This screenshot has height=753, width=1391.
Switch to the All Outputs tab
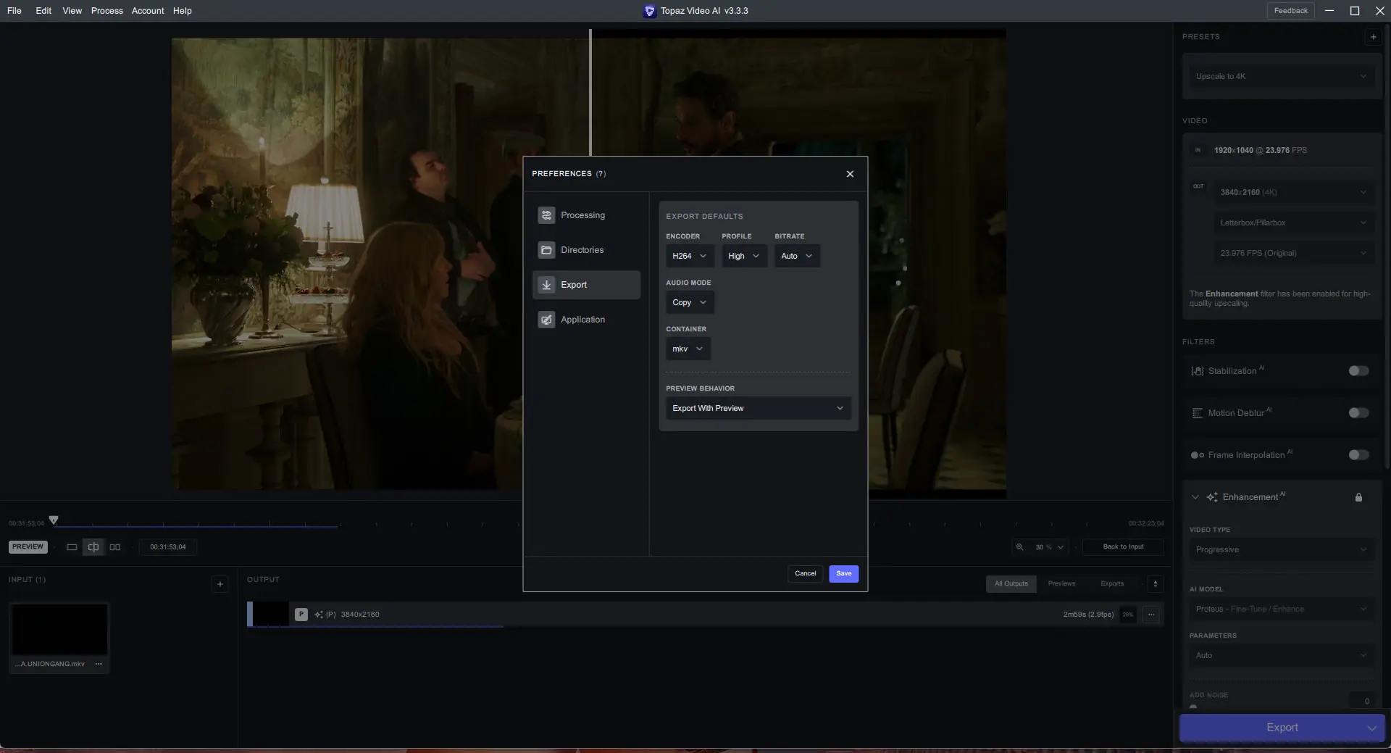coord(1011,584)
